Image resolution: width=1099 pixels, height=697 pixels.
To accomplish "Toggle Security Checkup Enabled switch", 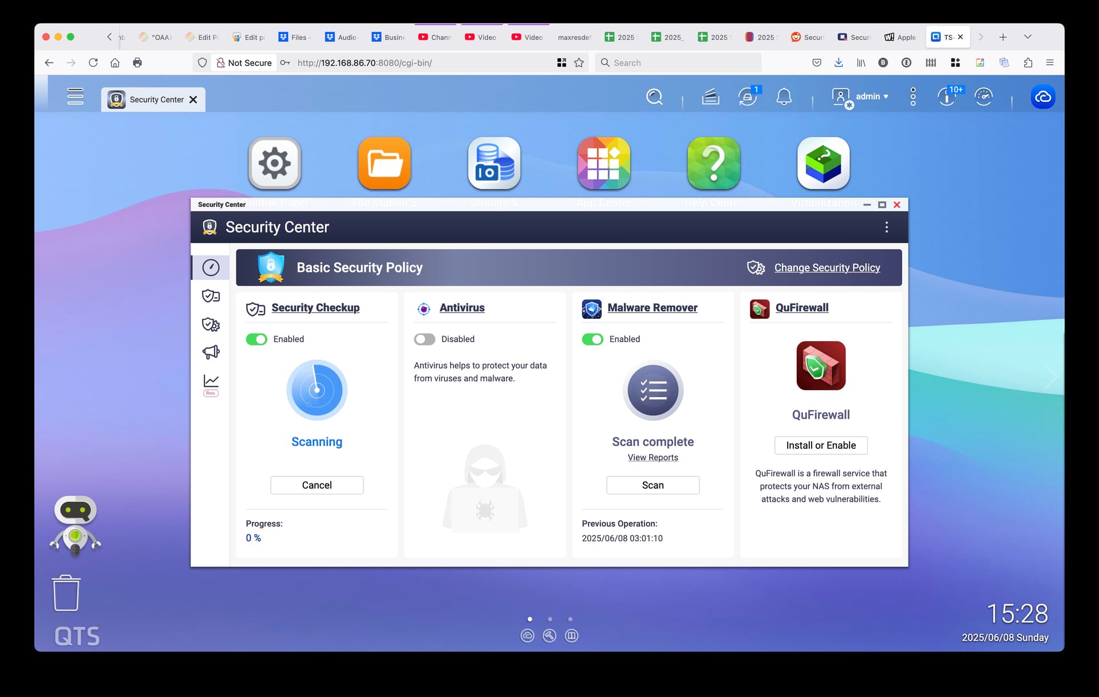I will 256,339.
